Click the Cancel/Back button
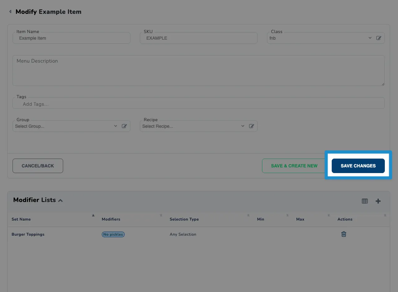The image size is (398, 292). click(x=38, y=166)
